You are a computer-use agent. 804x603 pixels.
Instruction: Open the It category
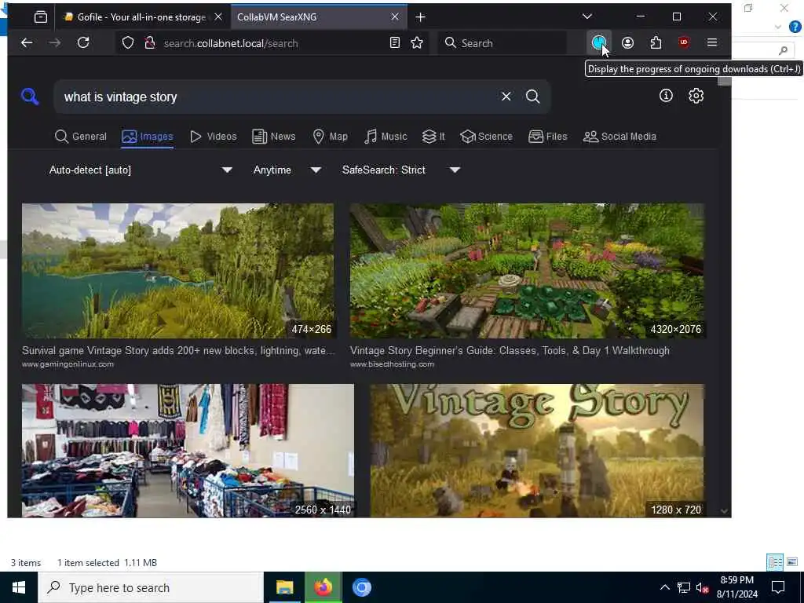click(433, 137)
